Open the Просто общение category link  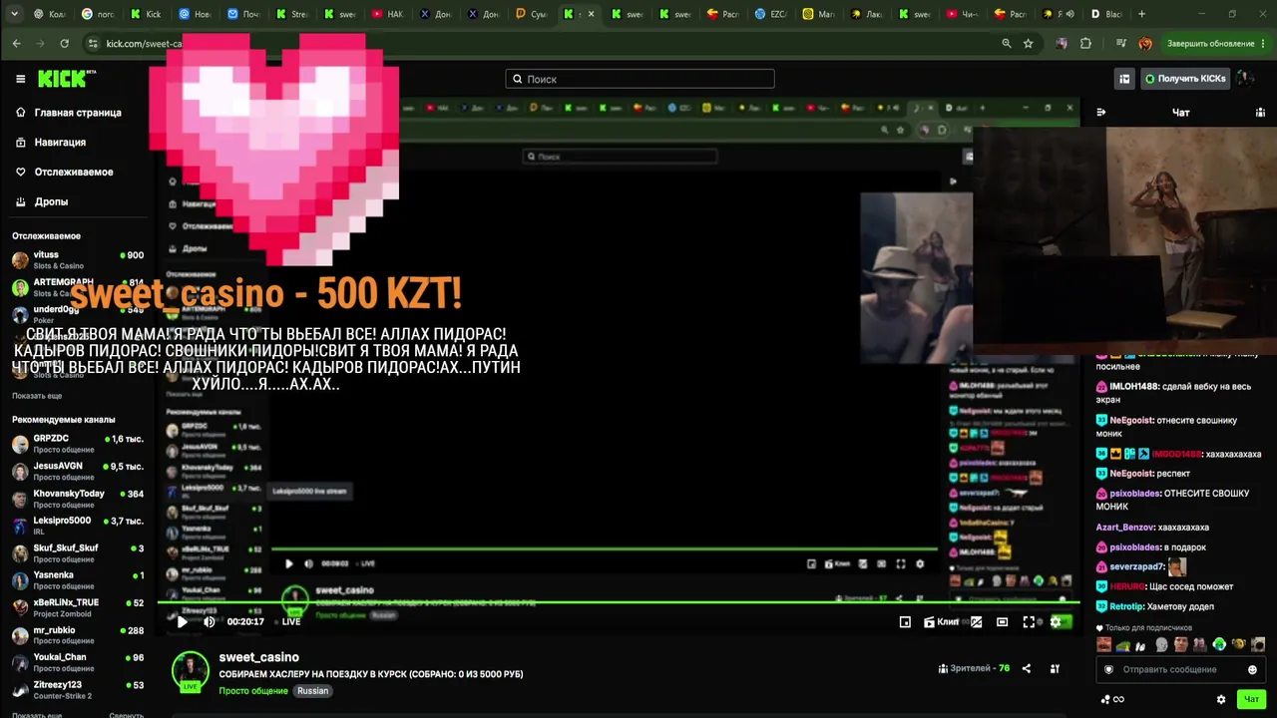(x=253, y=691)
